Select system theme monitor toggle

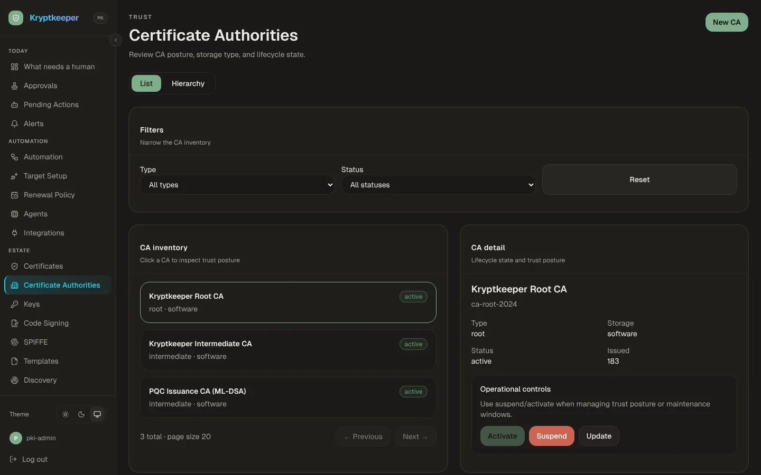click(97, 414)
